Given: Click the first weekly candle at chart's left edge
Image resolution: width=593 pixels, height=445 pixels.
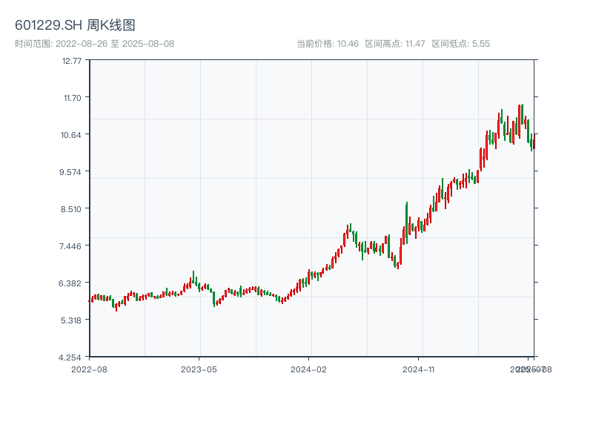Looking at the screenshot, I should (x=92, y=299).
